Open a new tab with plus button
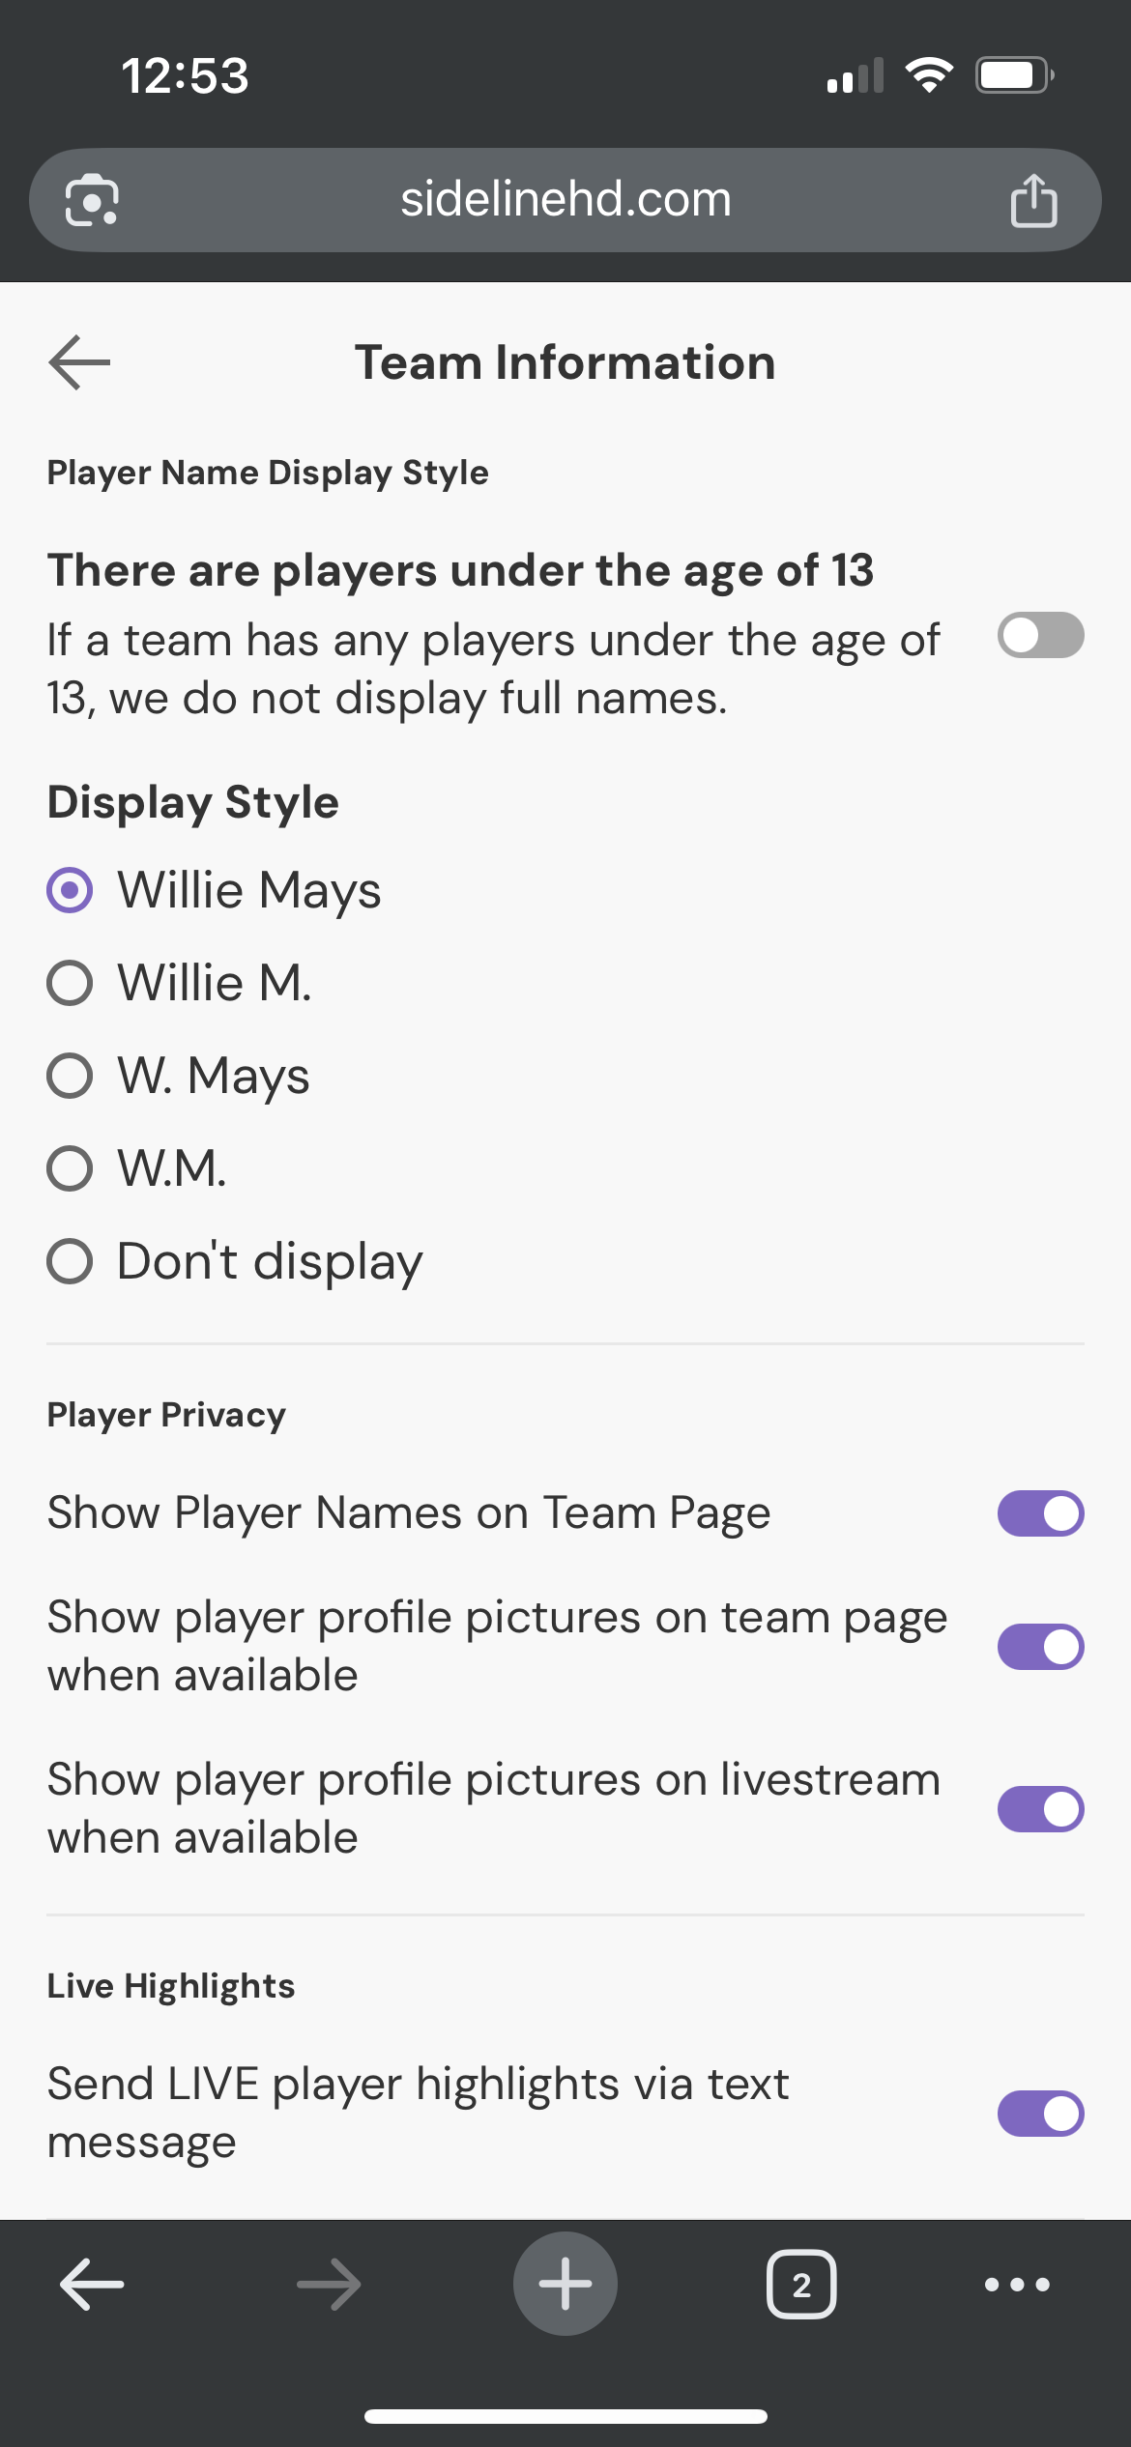Screen dimensions: 1131x2447 (565, 2284)
